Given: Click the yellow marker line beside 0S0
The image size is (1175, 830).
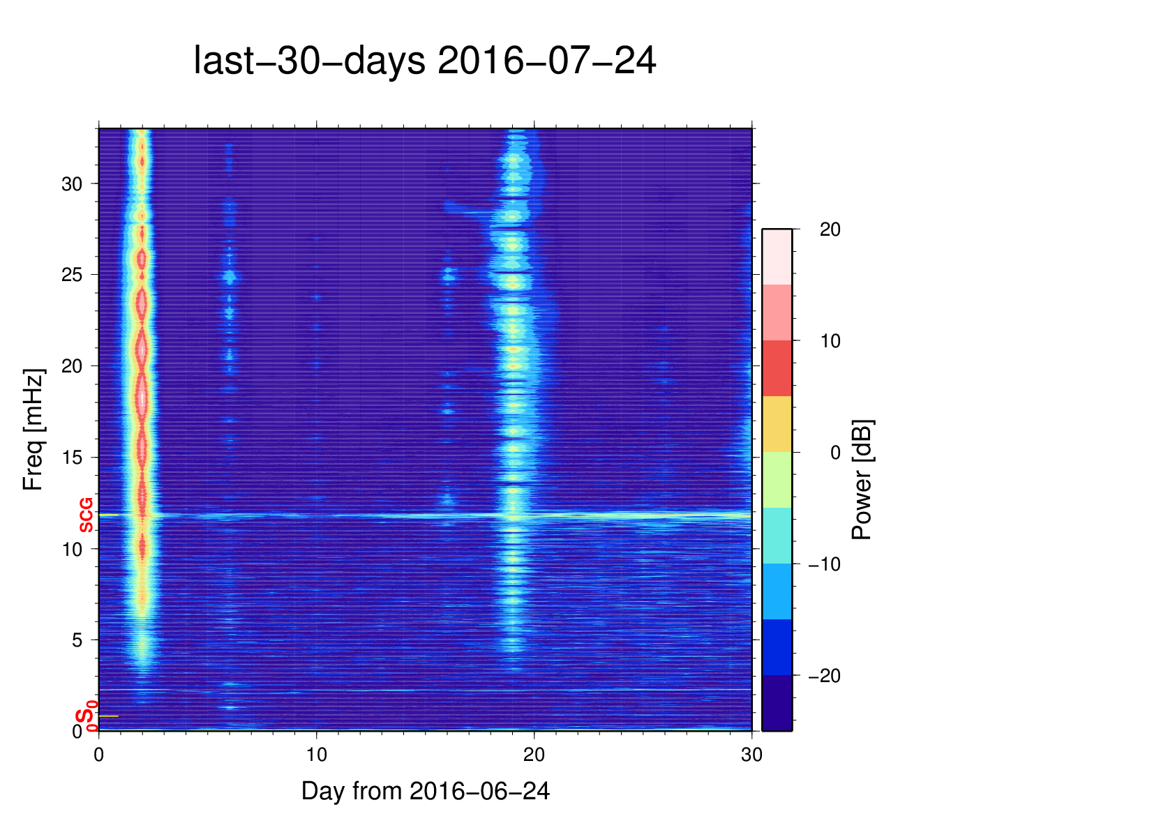Looking at the screenshot, I should [x=109, y=716].
